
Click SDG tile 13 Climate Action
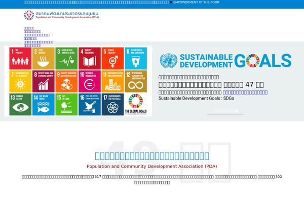(20, 105)
